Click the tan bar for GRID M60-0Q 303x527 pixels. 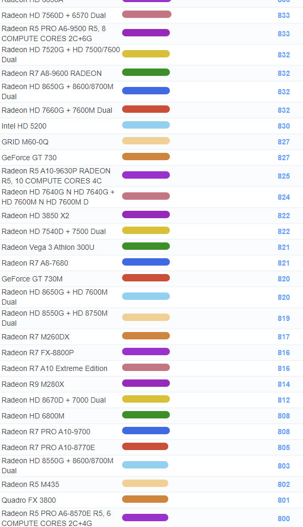[x=146, y=141]
